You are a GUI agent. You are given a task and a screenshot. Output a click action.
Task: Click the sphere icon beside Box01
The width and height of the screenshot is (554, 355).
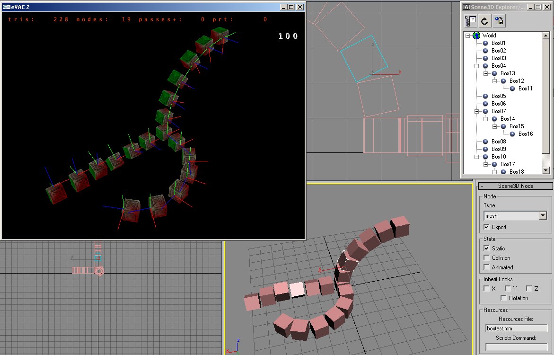[485, 43]
